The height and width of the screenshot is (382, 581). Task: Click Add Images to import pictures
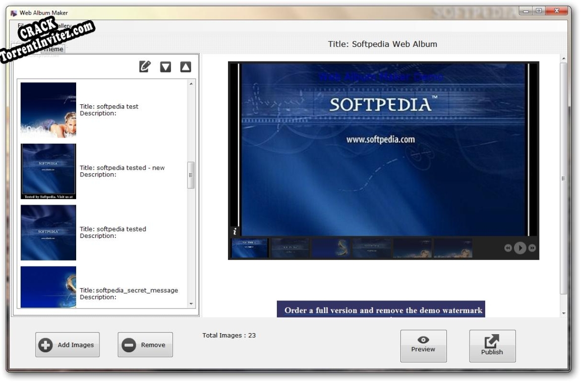(x=67, y=345)
